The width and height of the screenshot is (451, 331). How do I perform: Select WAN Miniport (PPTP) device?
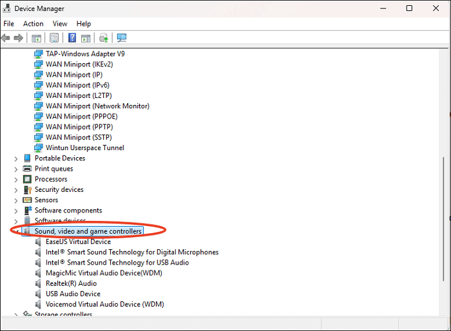79,127
